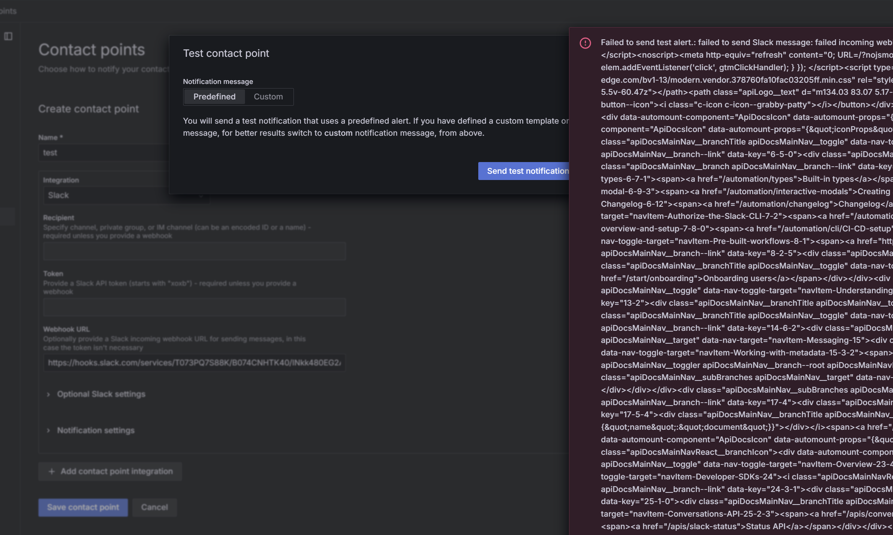Click the highlighted item in left sidebar
This screenshot has height=535, width=893.
click(x=7, y=216)
